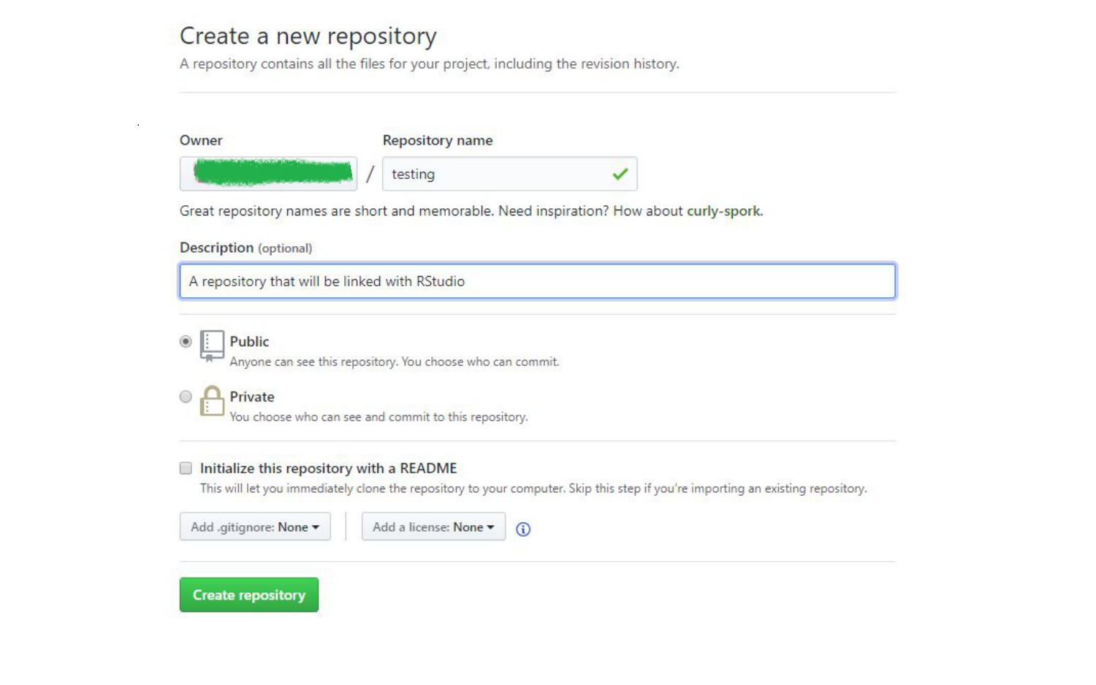Image resolution: width=1096 pixels, height=685 pixels.
Task: Open the Add a license dropdown
Action: coord(433,527)
